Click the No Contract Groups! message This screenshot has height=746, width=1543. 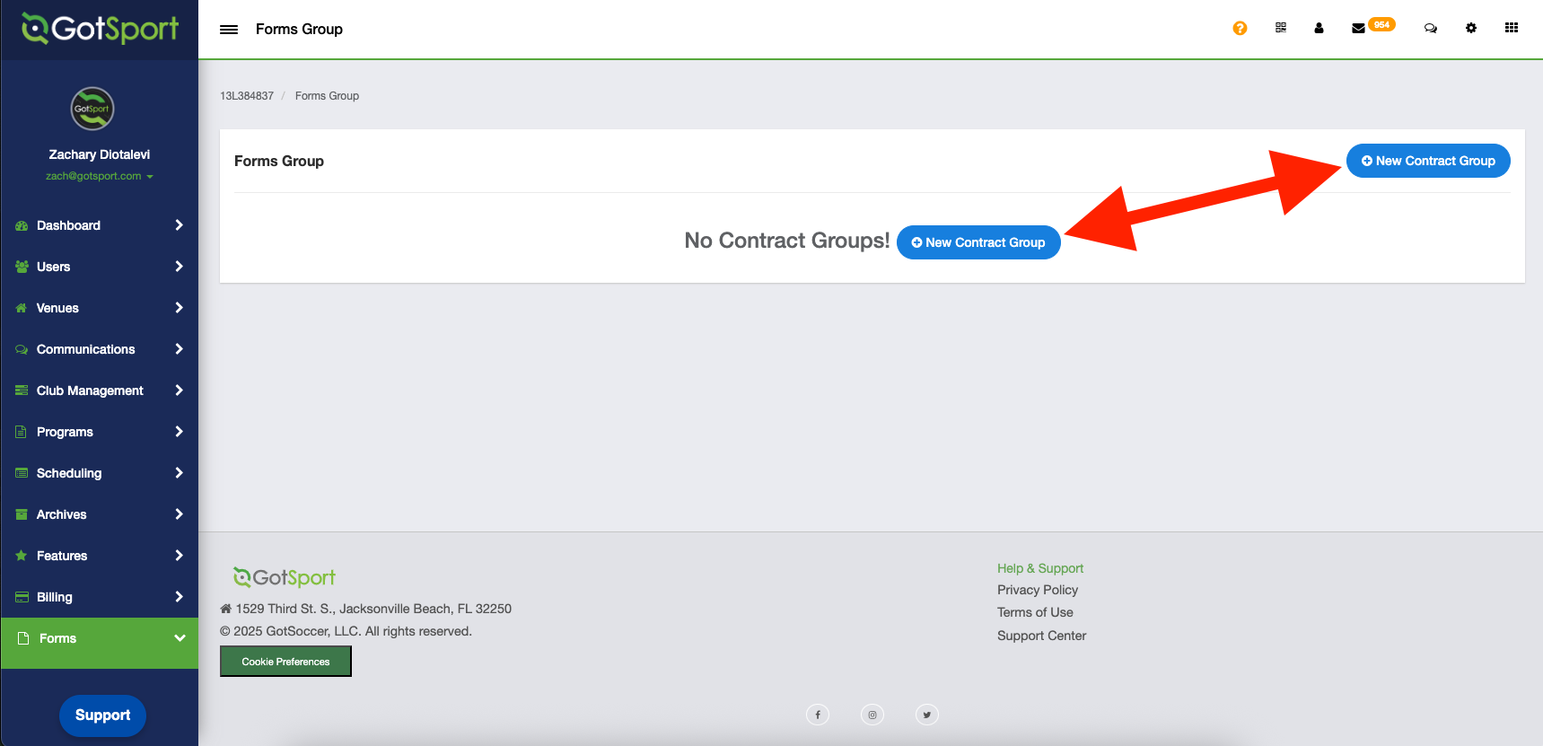pos(787,241)
